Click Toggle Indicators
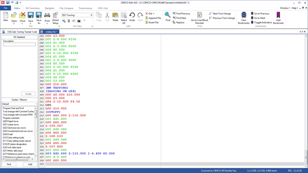308x173 pixels. coord(261,23)
